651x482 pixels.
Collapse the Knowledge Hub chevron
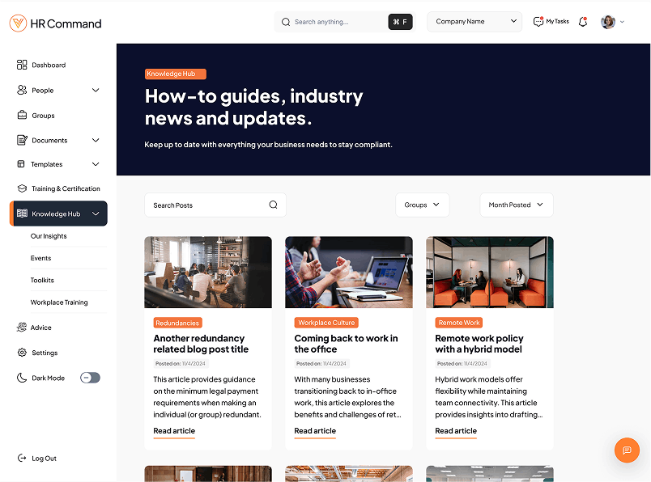tap(96, 214)
